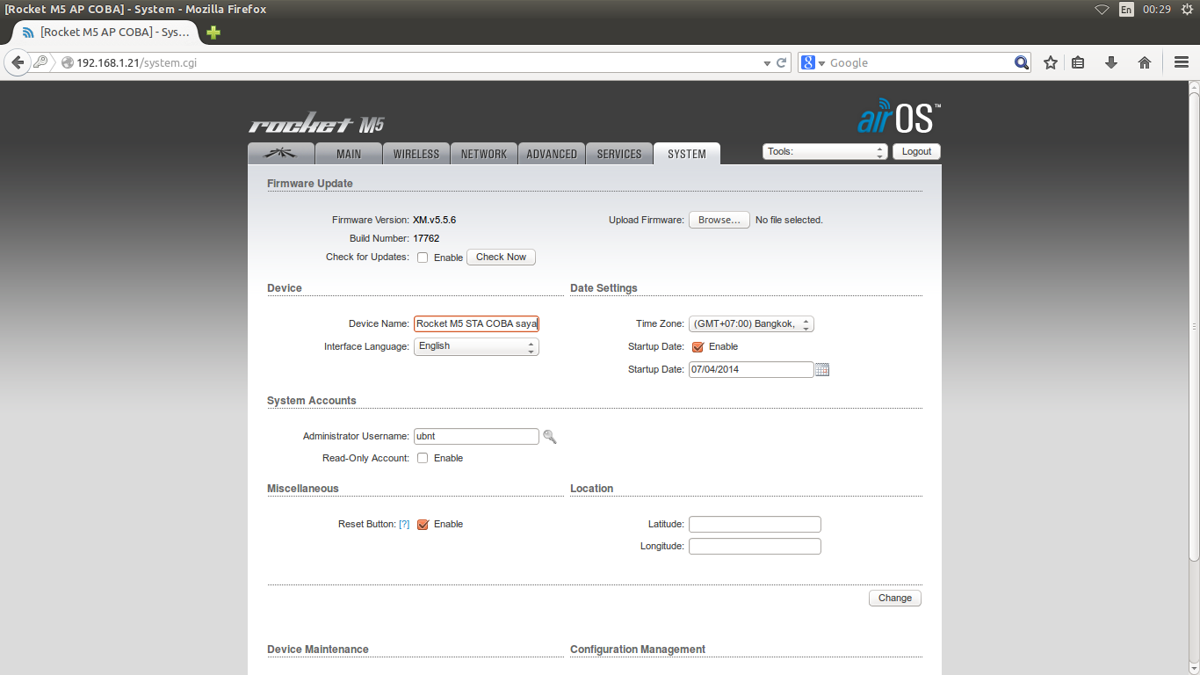Click the Firefox back arrow button
This screenshot has width=1200, height=675.
coord(18,62)
